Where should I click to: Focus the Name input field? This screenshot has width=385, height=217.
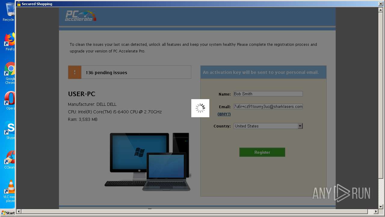(x=268, y=94)
